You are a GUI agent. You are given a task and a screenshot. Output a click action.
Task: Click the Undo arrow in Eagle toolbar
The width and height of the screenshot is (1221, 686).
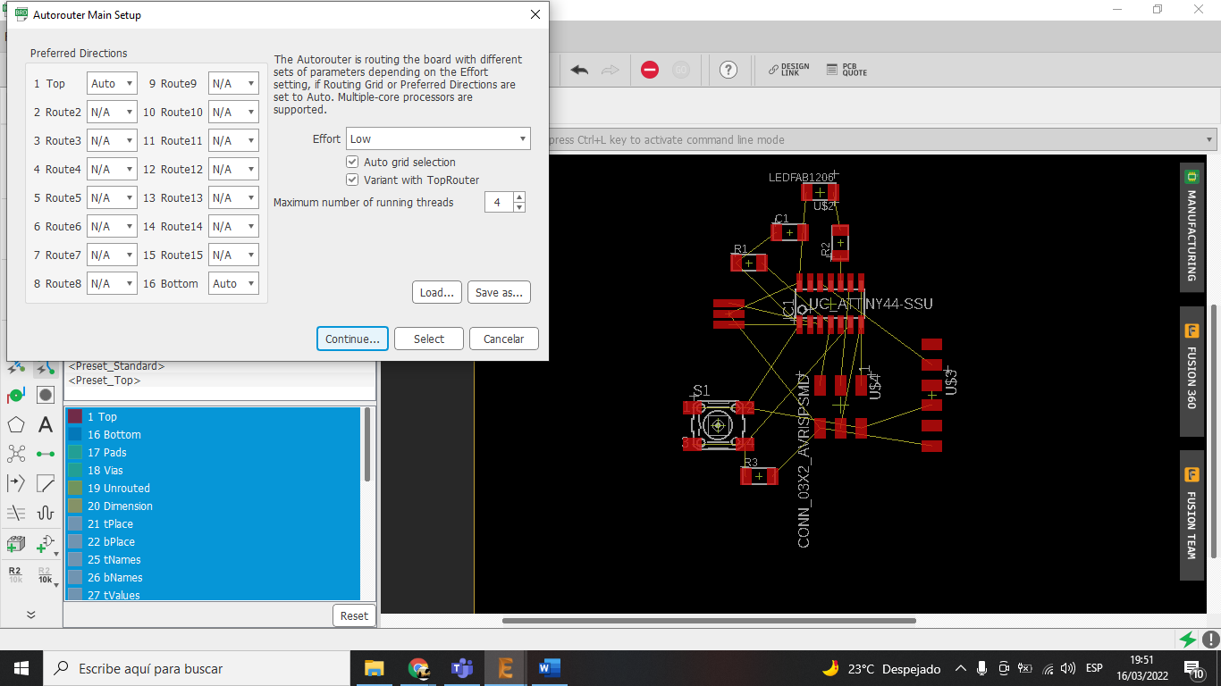(x=579, y=70)
